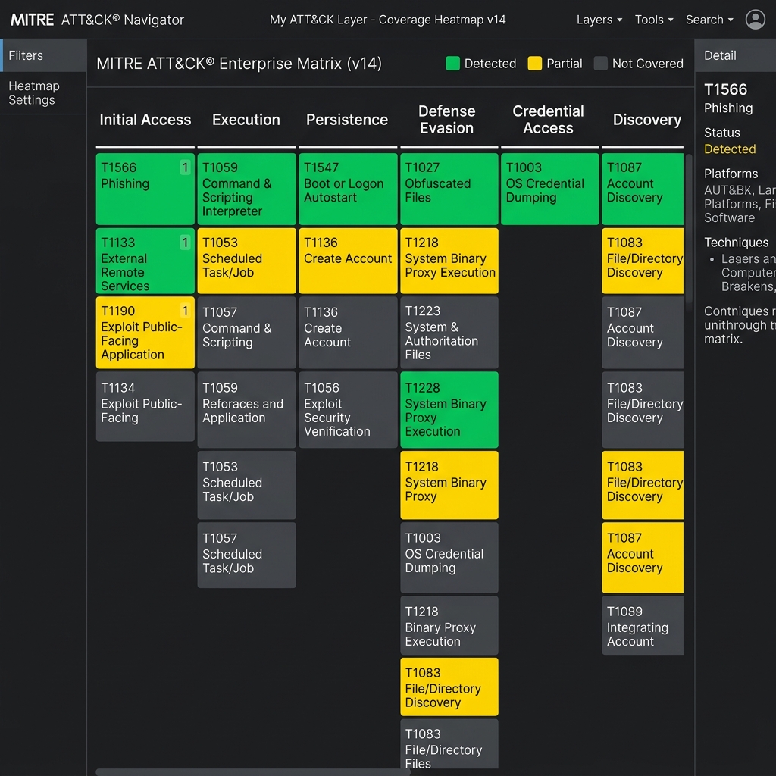Click the gray Not Covered legend swatch
This screenshot has width=776, height=776.
pos(600,64)
